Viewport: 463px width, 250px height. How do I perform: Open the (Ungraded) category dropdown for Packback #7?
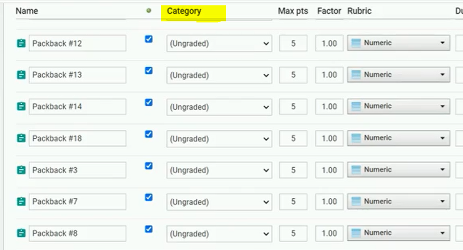point(219,202)
